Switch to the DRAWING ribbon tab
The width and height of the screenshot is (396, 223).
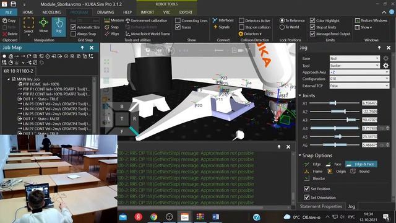pos(105,12)
